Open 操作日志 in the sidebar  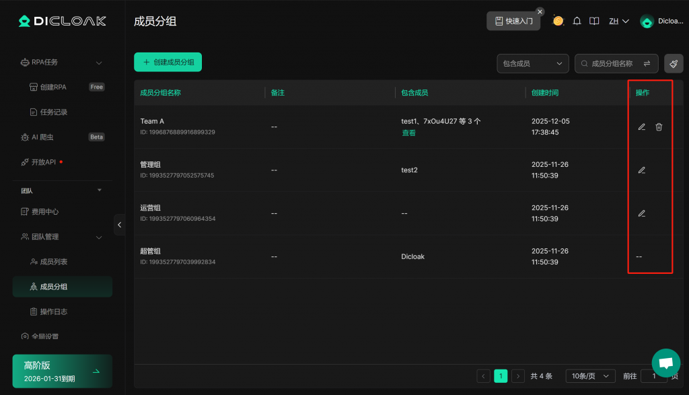click(54, 312)
